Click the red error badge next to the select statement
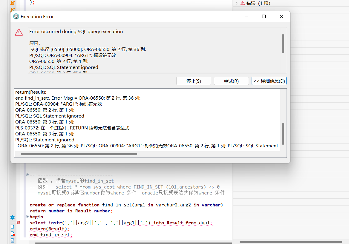This screenshot has height=244, width=349. point(18,222)
